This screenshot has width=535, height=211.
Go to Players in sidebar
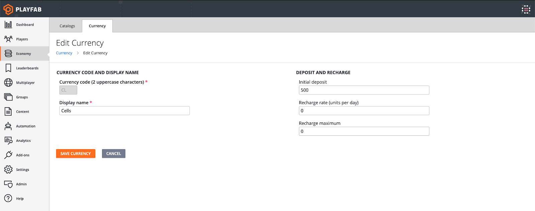coord(22,39)
